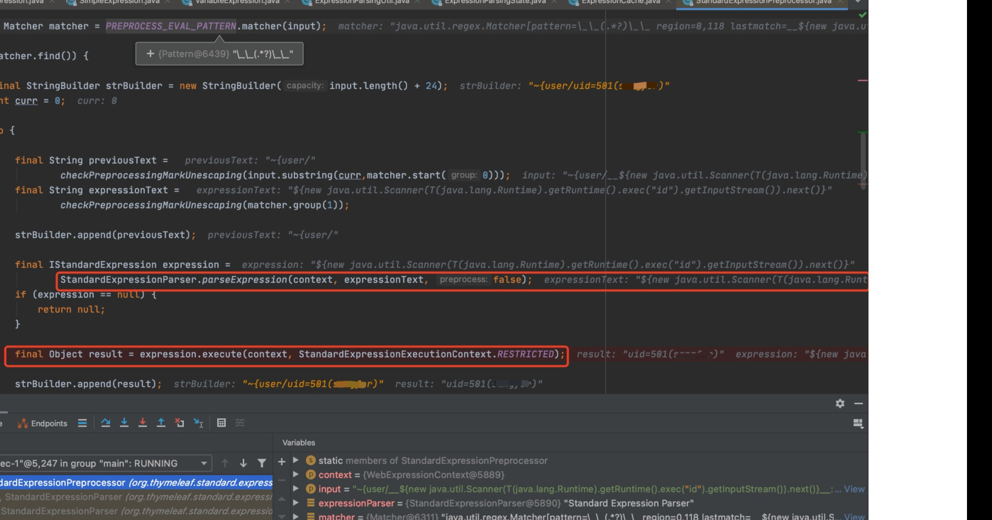The height and width of the screenshot is (520, 992).
Task: Expand the expressionParser variable node
Action: pyautogui.click(x=296, y=503)
